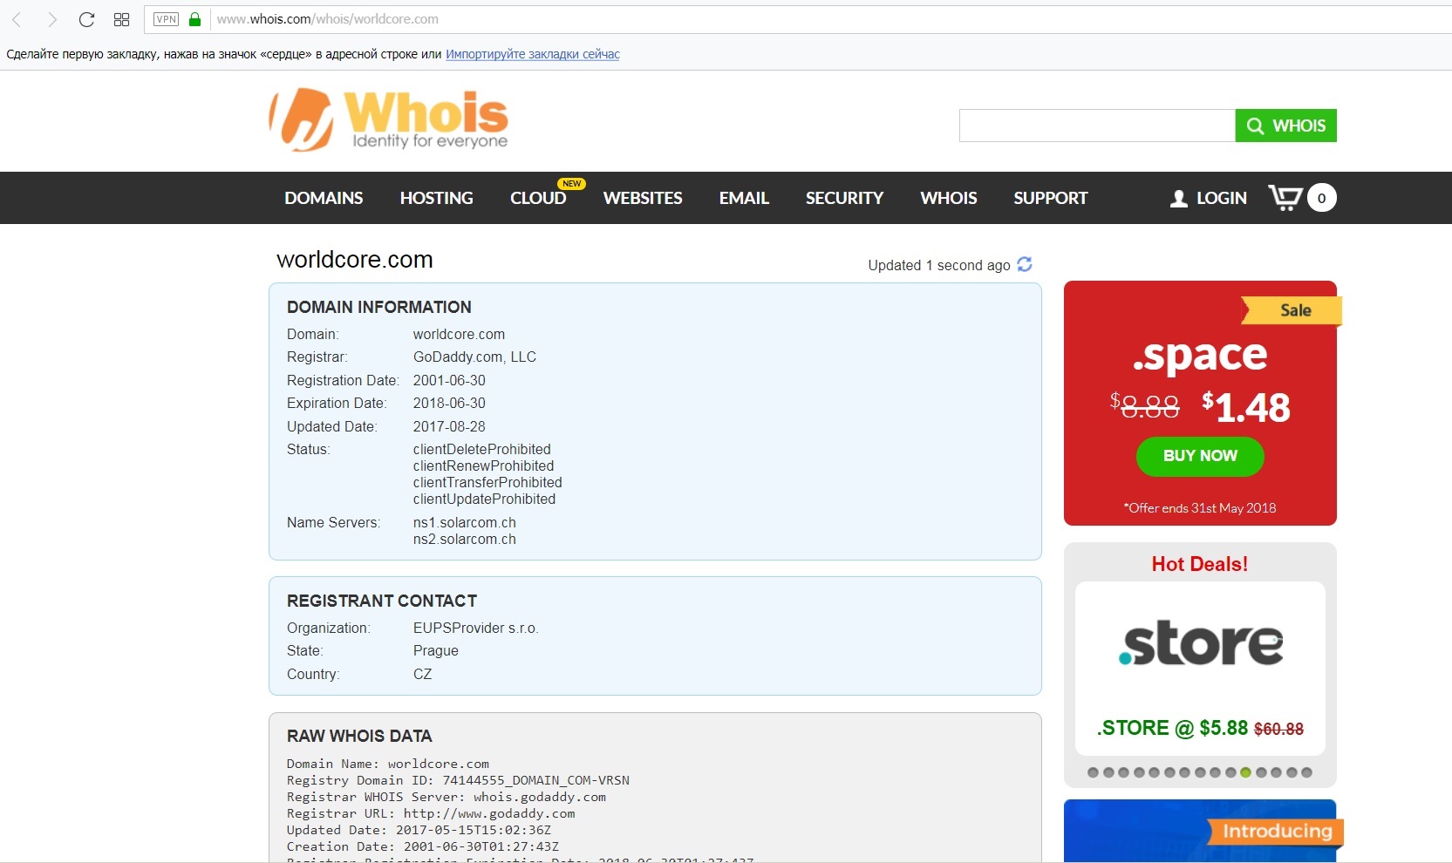Click the Introducing banner at bottom right
1452x863 pixels.
1200,831
